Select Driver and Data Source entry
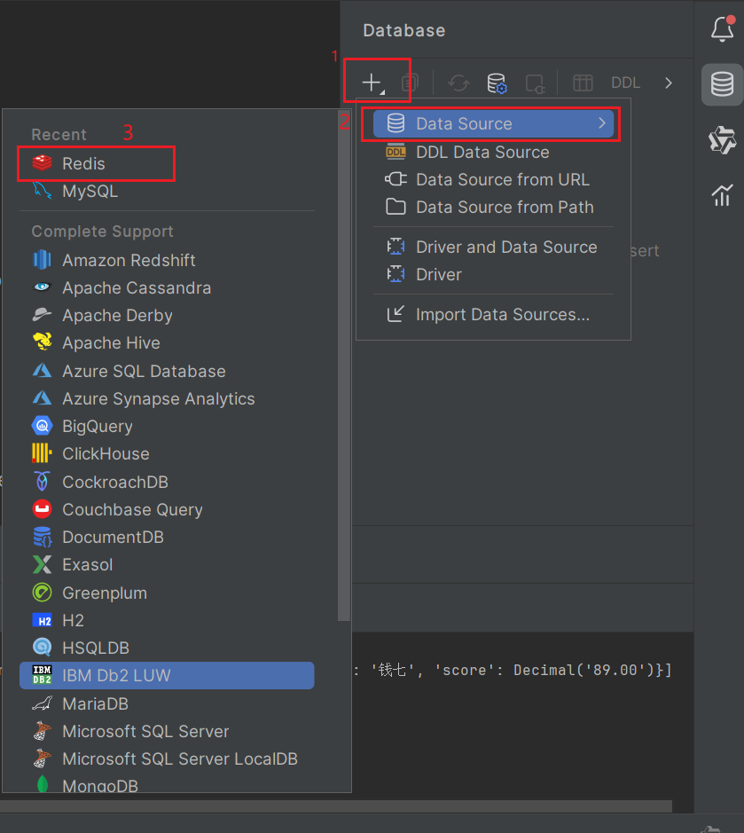Viewport: 744px width, 833px height. (x=493, y=247)
